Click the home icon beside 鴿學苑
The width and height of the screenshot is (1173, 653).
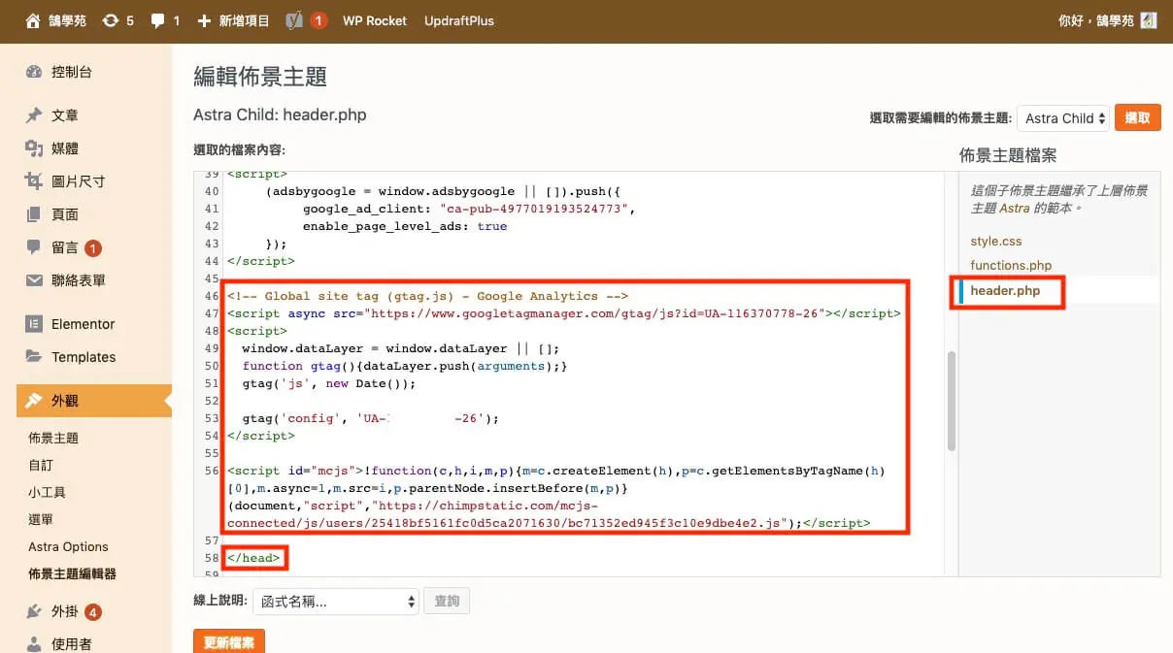pos(33,20)
